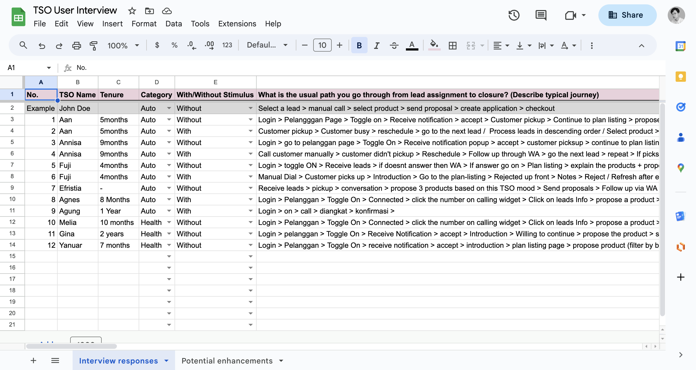Viewport: 696px width, 370px height.
Task: Open version history clock icon
Action: point(514,15)
